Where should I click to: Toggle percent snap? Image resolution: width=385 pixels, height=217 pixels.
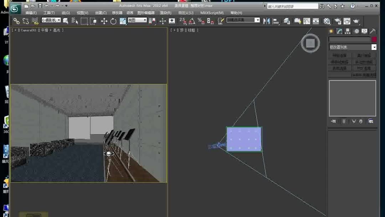click(201, 21)
